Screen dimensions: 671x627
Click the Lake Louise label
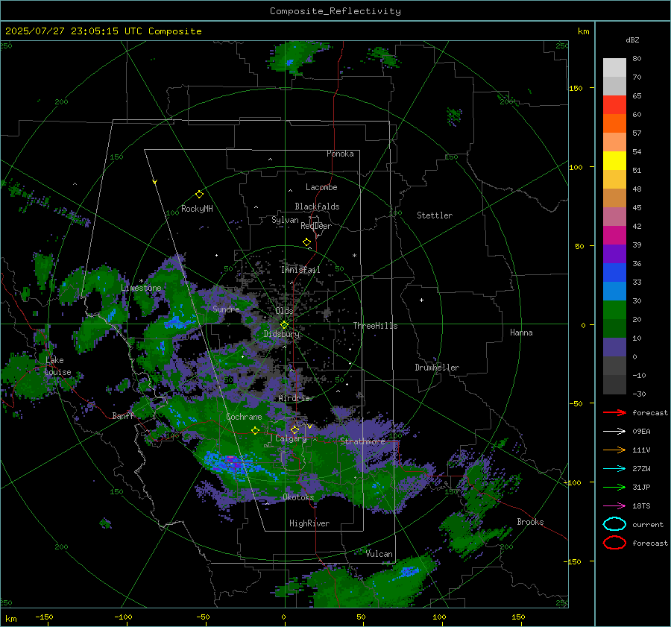58,366
